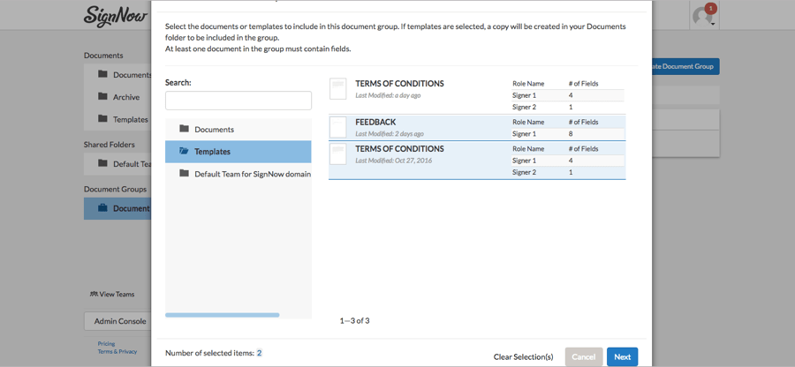Viewport: 795px width, 367px height.
Task: Click Document Groups briefcase icon in sidebar
Action: coord(102,208)
